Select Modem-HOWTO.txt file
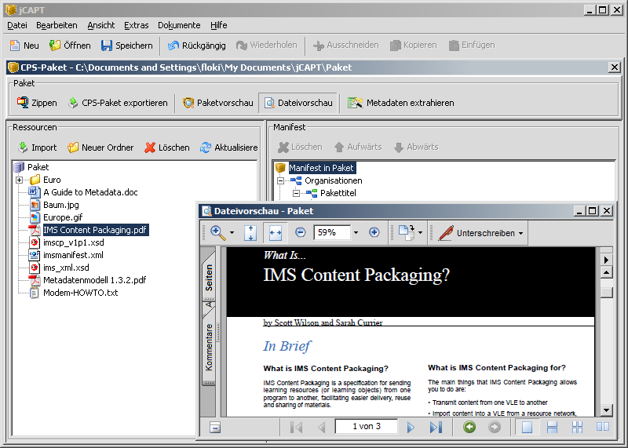The height and width of the screenshot is (448, 628). [81, 293]
